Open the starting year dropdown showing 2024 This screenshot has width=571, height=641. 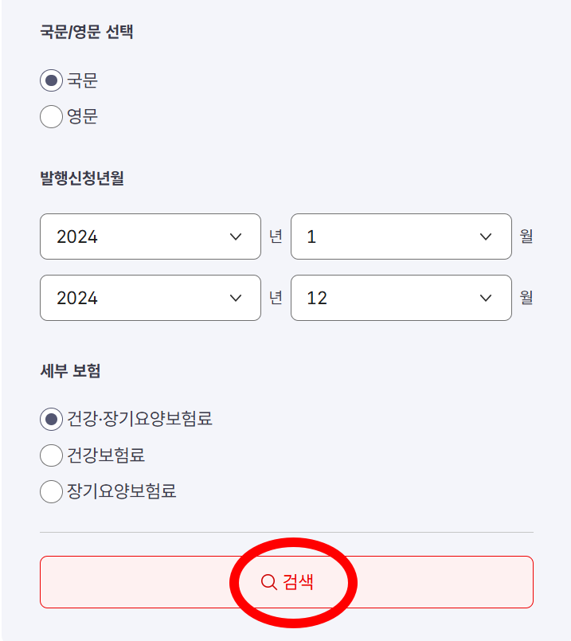pyautogui.click(x=150, y=236)
